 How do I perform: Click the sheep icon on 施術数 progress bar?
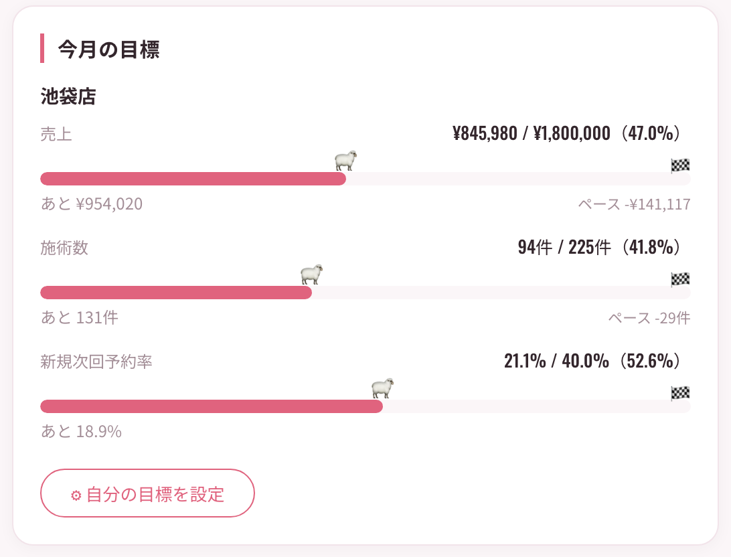point(311,274)
